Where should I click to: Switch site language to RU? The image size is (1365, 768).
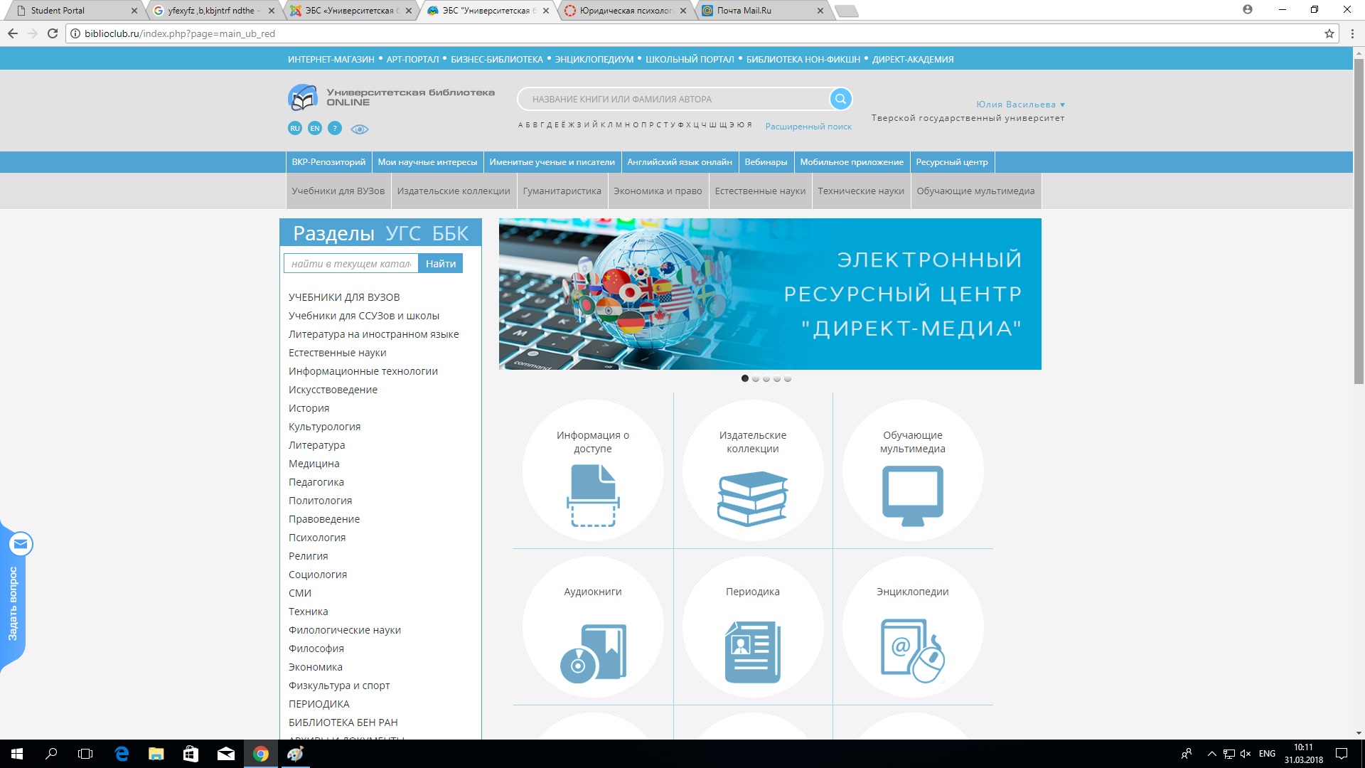click(x=294, y=128)
